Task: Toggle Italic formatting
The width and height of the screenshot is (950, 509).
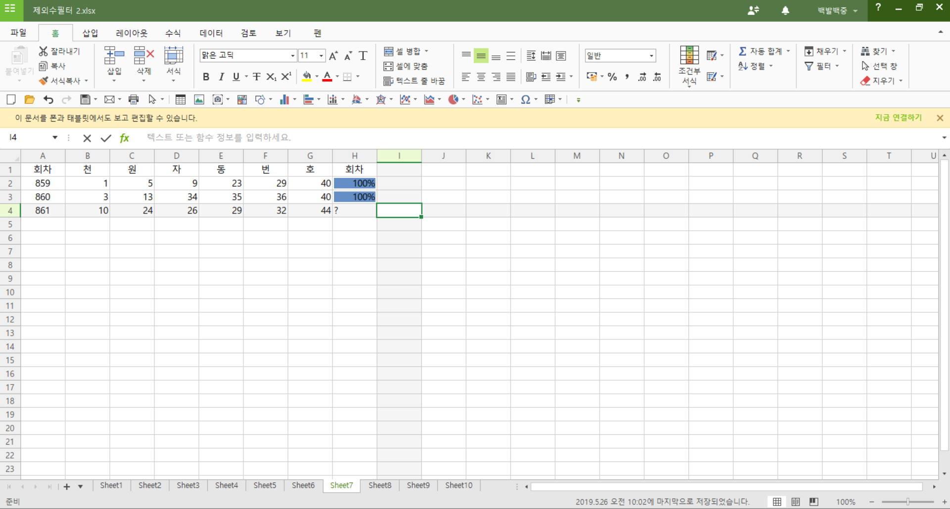Action: [221, 77]
